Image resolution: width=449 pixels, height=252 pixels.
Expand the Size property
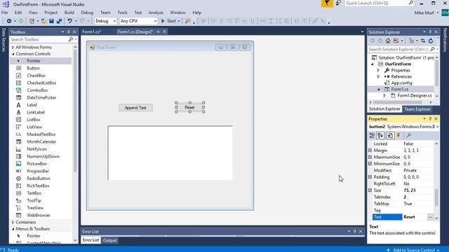coord(370,190)
